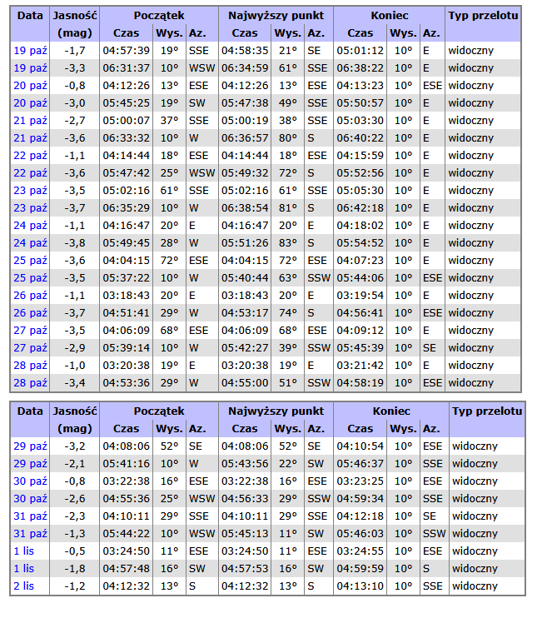Open 23 paź pass starting at 05:02:16
This screenshot has width=552, height=623.
(30, 191)
